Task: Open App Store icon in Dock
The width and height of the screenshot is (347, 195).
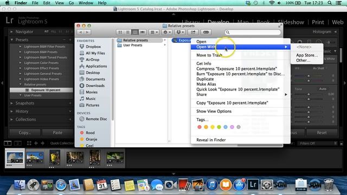Action: (239, 185)
